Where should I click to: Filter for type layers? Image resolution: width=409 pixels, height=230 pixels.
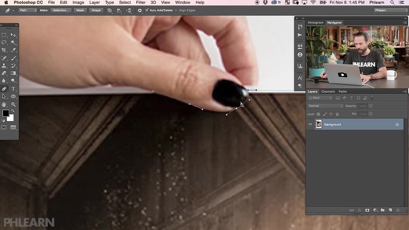coord(351,98)
